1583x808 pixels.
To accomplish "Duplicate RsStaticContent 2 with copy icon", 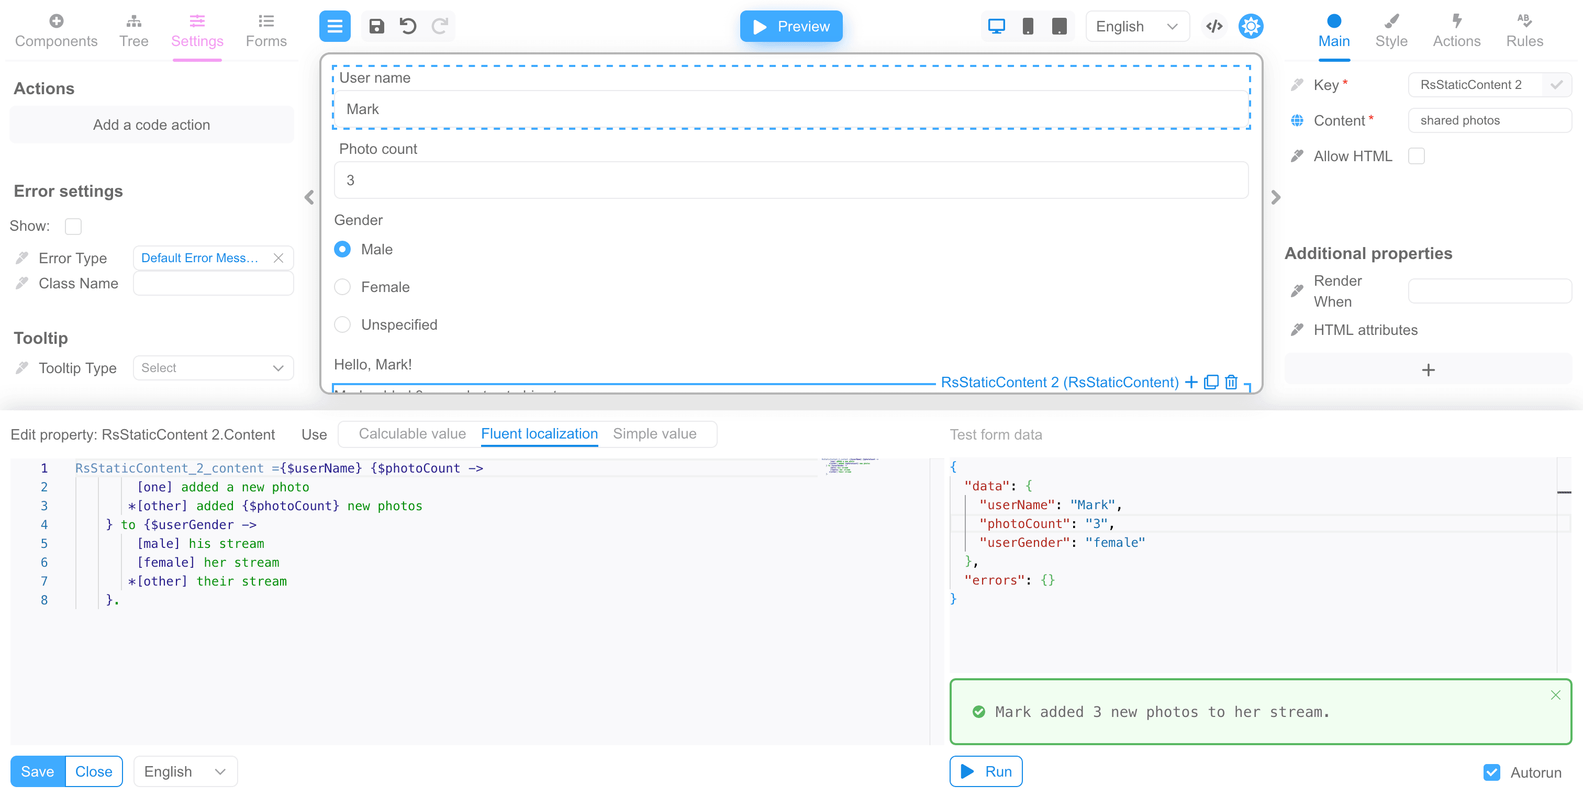I will pyautogui.click(x=1211, y=382).
